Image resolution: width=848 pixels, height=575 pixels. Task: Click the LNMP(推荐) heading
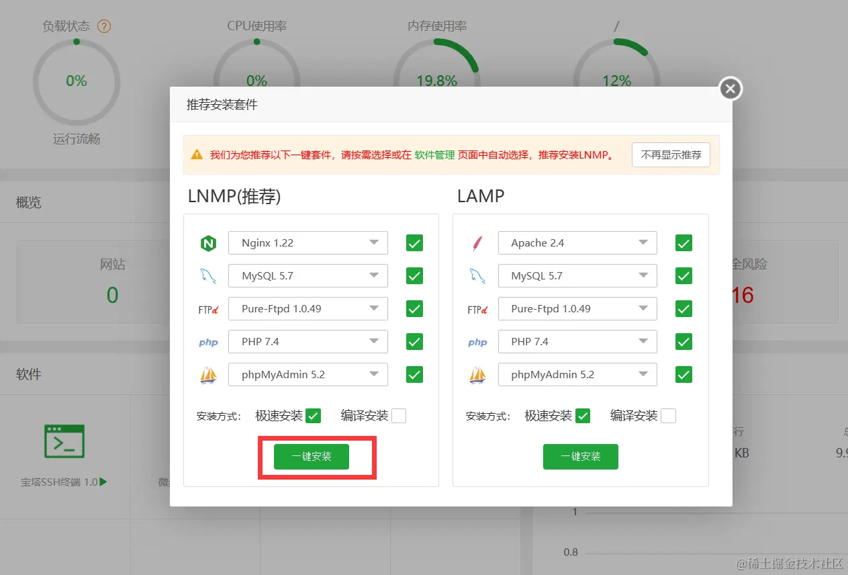click(x=234, y=196)
